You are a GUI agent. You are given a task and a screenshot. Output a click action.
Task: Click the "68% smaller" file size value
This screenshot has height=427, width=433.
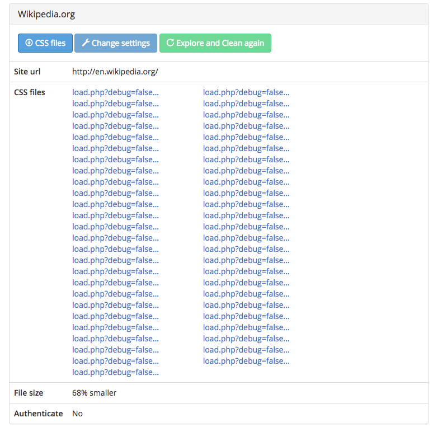[94, 393]
